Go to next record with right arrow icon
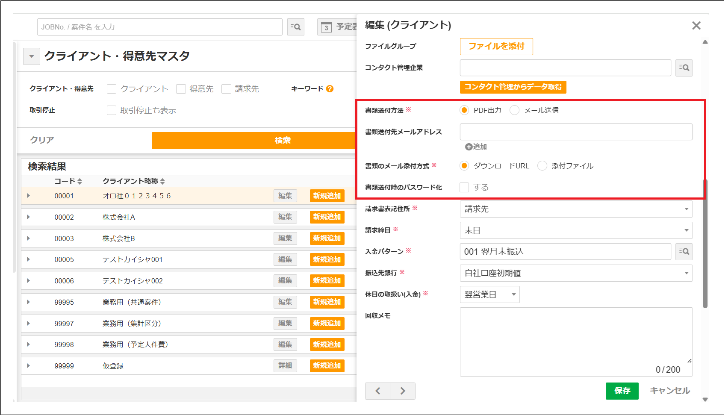The image size is (725, 415). (x=402, y=391)
